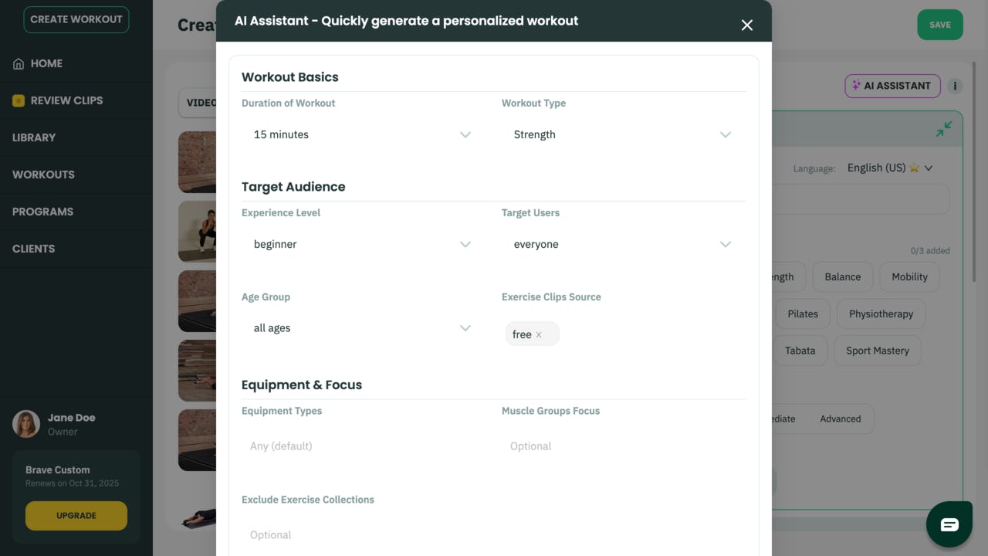Close the AI Assistant dialog
The width and height of the screenshot is (988, 556).
click(746, 25)
